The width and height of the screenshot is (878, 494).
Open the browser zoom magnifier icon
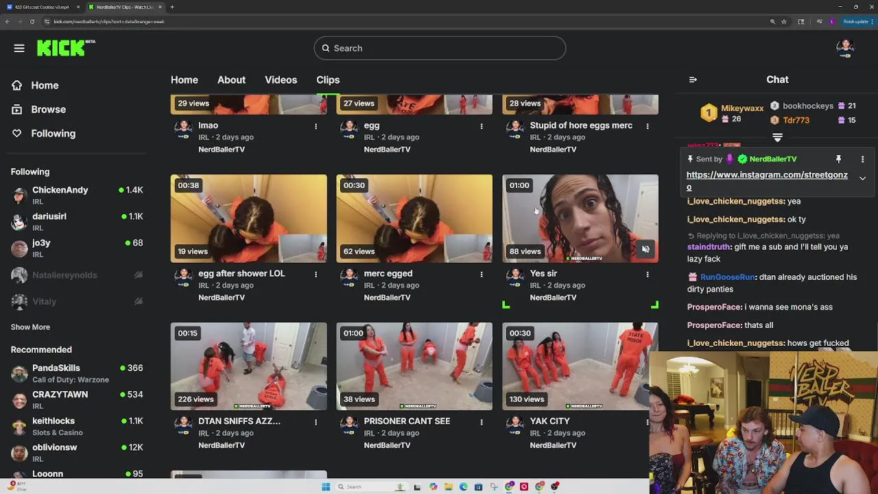(773, 21)
